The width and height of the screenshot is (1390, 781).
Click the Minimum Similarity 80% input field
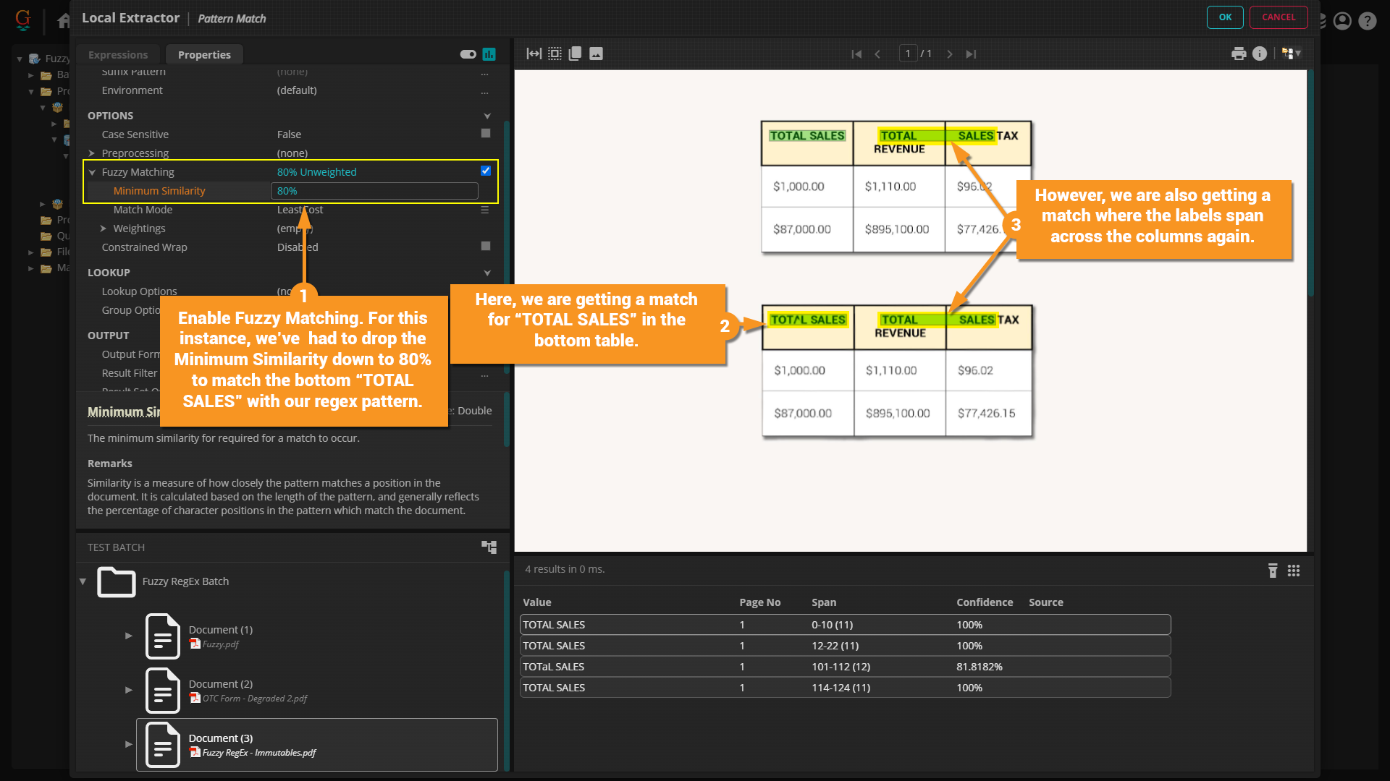click(374, 191)
